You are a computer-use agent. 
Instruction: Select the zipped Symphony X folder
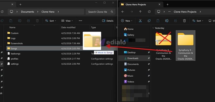pos(163,46)
